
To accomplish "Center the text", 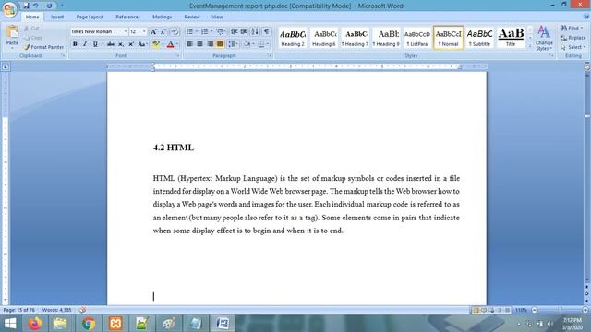I will [x=199, y=44].
